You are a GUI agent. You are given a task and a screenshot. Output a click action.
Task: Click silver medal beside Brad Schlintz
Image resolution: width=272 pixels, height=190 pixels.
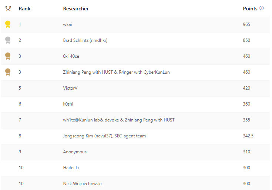[8, 40]
